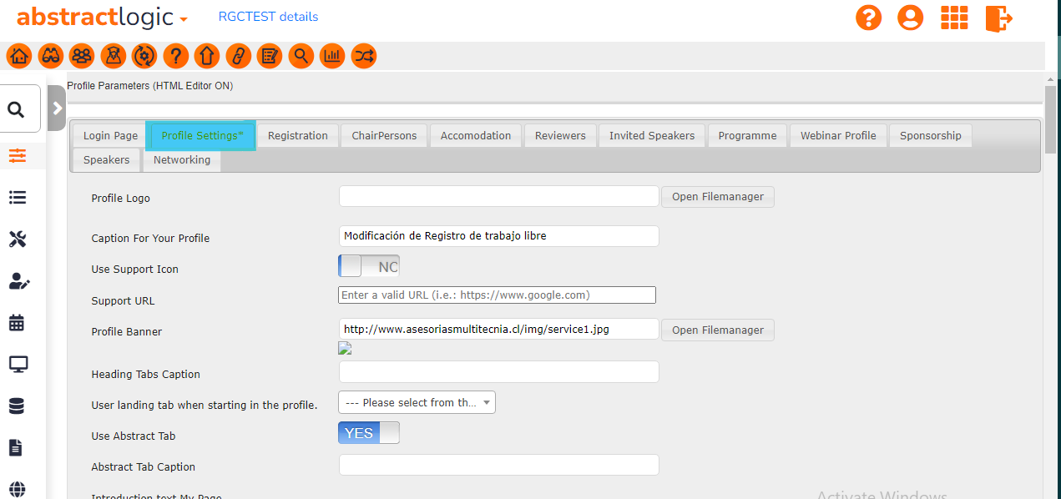Click the Support URL input field
The image size is (1061, 499).
click(x=497, y=295)
